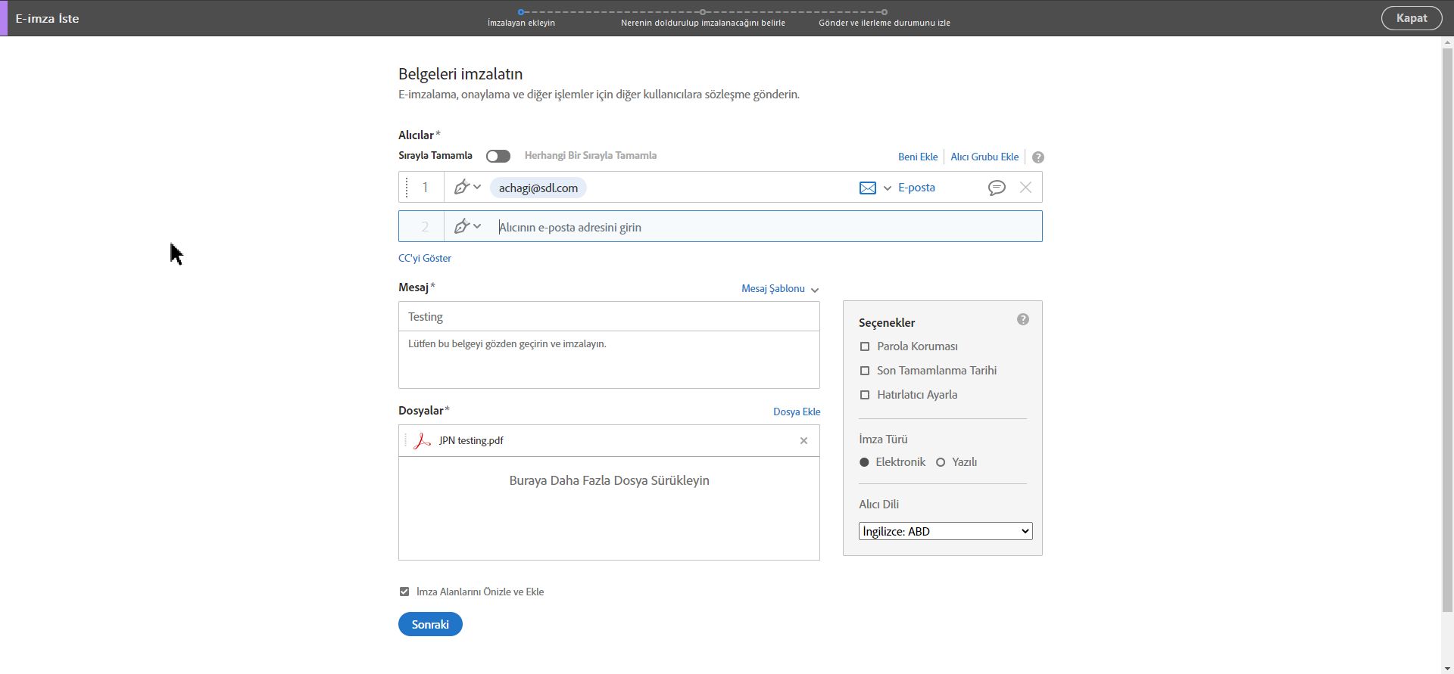Image resolution: width=1454 pixels, height=674 pixels.
Task: Toggle the Sırayla Tamamla switch
Action: (498, 156)
